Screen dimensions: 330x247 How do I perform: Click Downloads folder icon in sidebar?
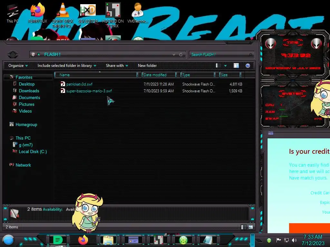[15, 90]
